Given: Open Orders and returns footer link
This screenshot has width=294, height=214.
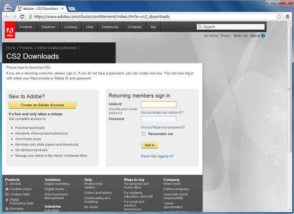Looking at the screenshot, I should click(98, 193).
